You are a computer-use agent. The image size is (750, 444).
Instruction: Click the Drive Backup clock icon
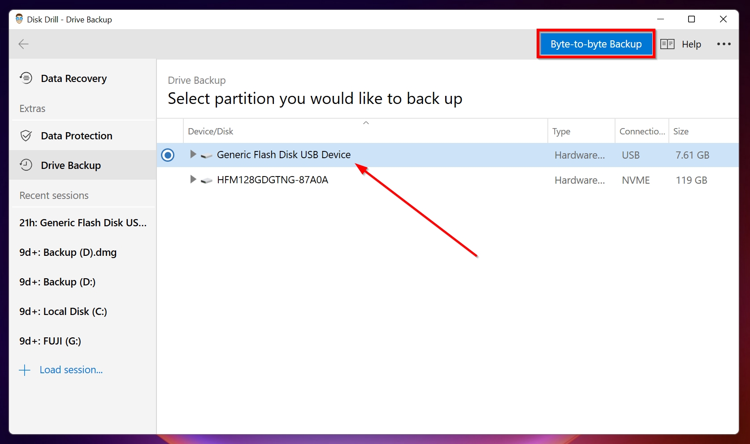pos(26,165)
